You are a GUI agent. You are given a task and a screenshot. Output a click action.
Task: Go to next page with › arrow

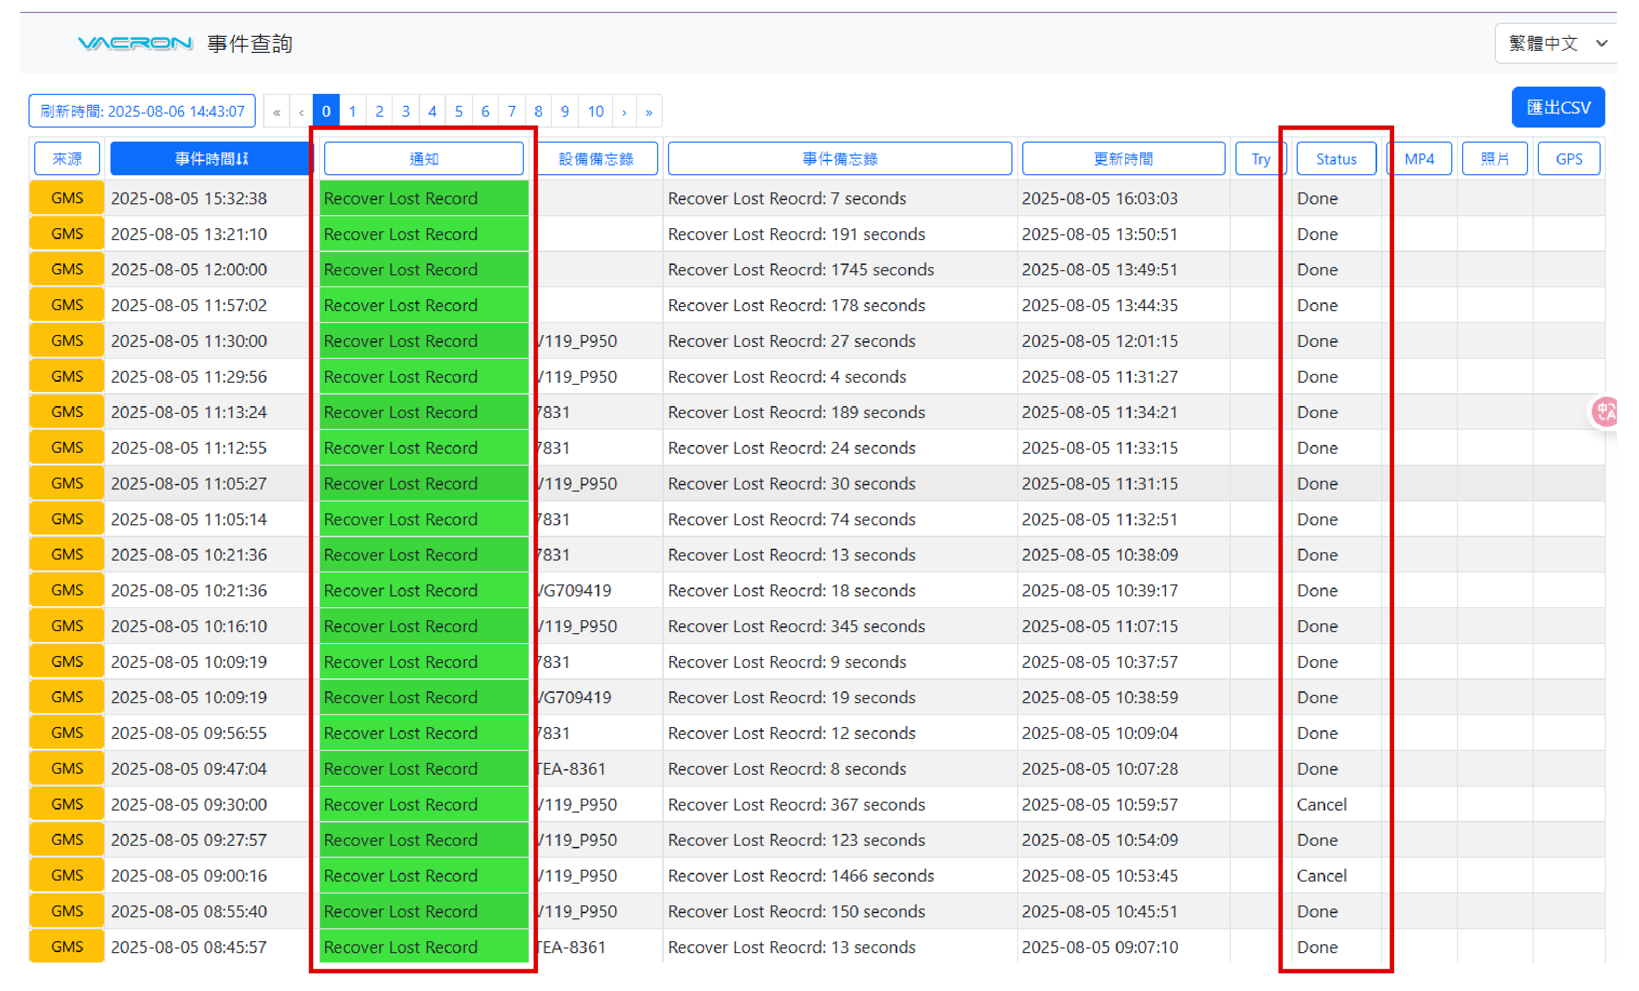[624, 111]
